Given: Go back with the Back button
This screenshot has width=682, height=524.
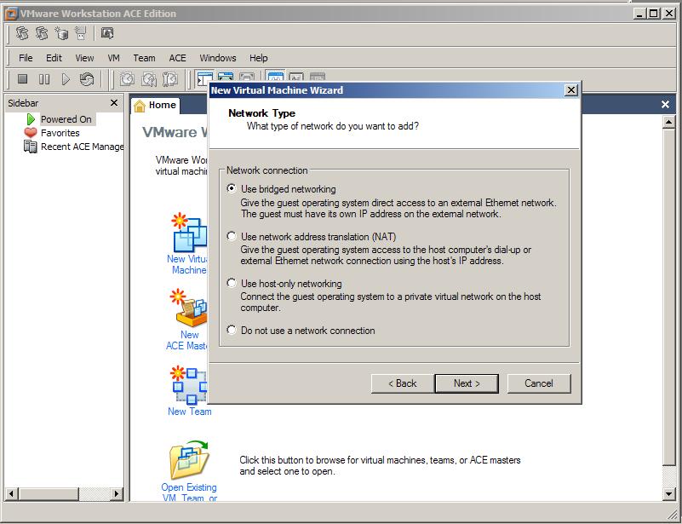Looking at the screenshot, I should (x=402, y=383).
